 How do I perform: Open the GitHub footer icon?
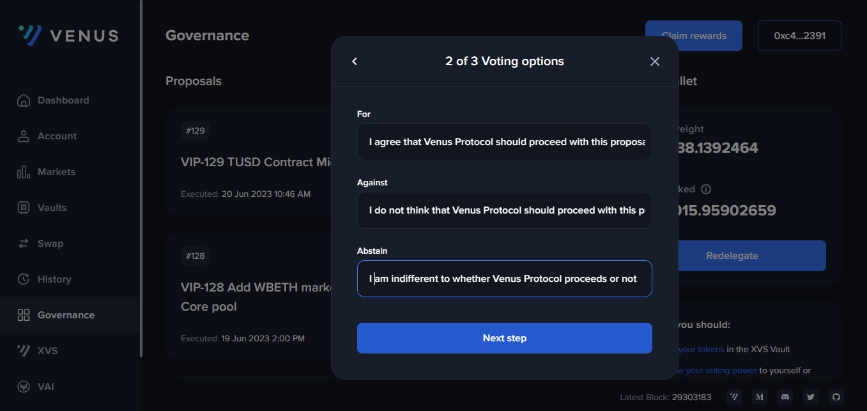pos(836,397)
